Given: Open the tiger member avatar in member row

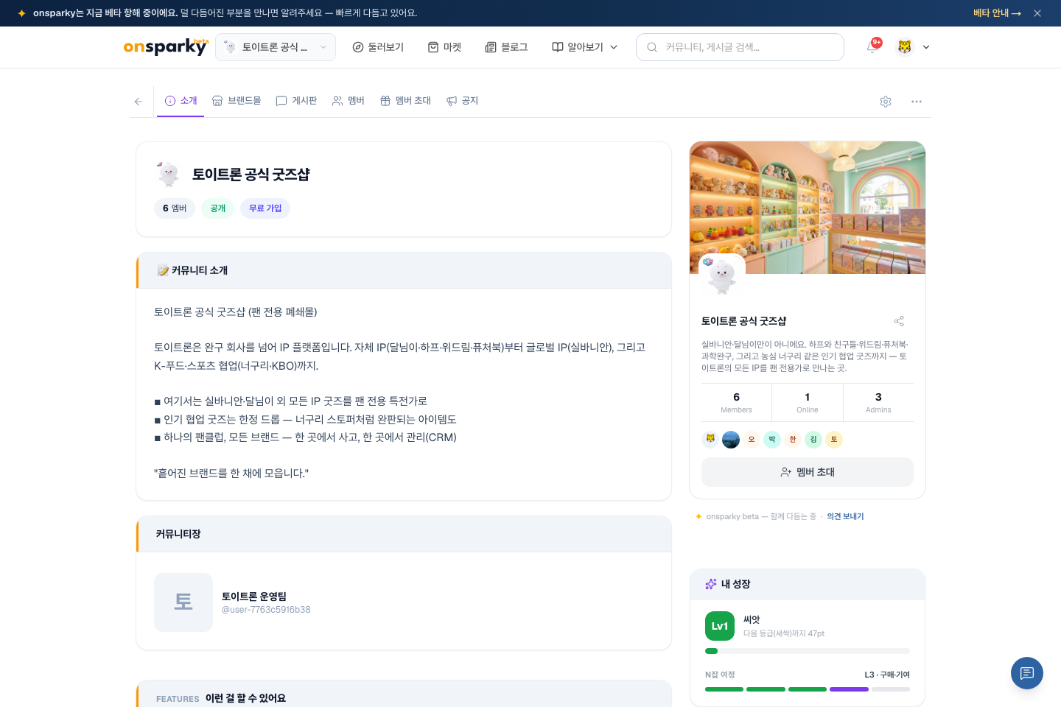Looking at the screenshot, I should pyautogui.click(x=710, y=440).
